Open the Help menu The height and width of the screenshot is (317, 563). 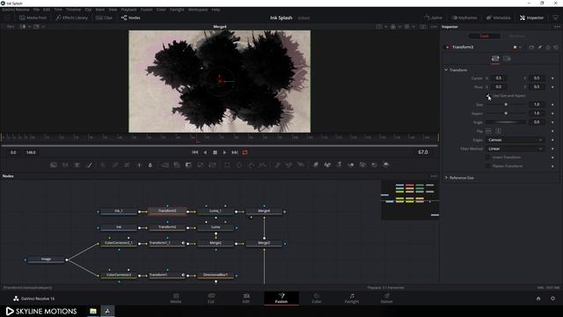(216, 10)
